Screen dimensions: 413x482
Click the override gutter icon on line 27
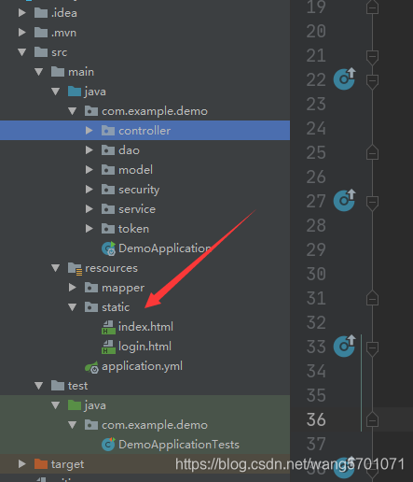[344, 200]
